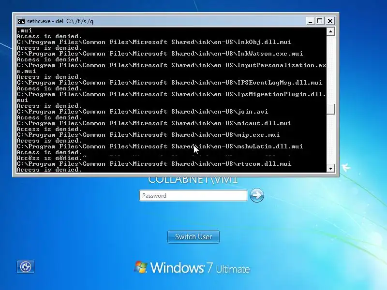Click the Switch User button
387x290 pixels.
(193, 237)
